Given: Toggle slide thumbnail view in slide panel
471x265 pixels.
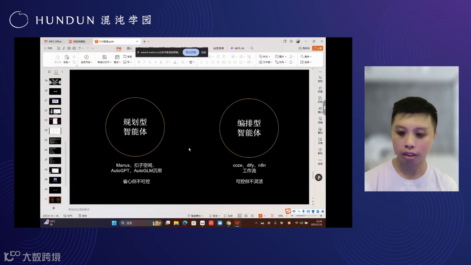Looking at the screenshot, I should point(56,72).
